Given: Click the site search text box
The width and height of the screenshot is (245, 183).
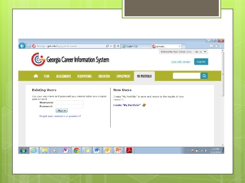Looking at the screenshot, I should click(187, 76).
